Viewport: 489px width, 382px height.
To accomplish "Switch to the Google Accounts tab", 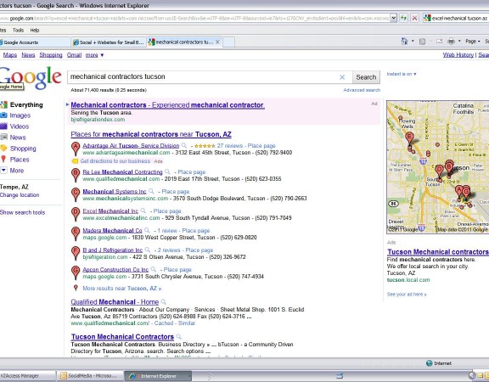I will 35,42.
